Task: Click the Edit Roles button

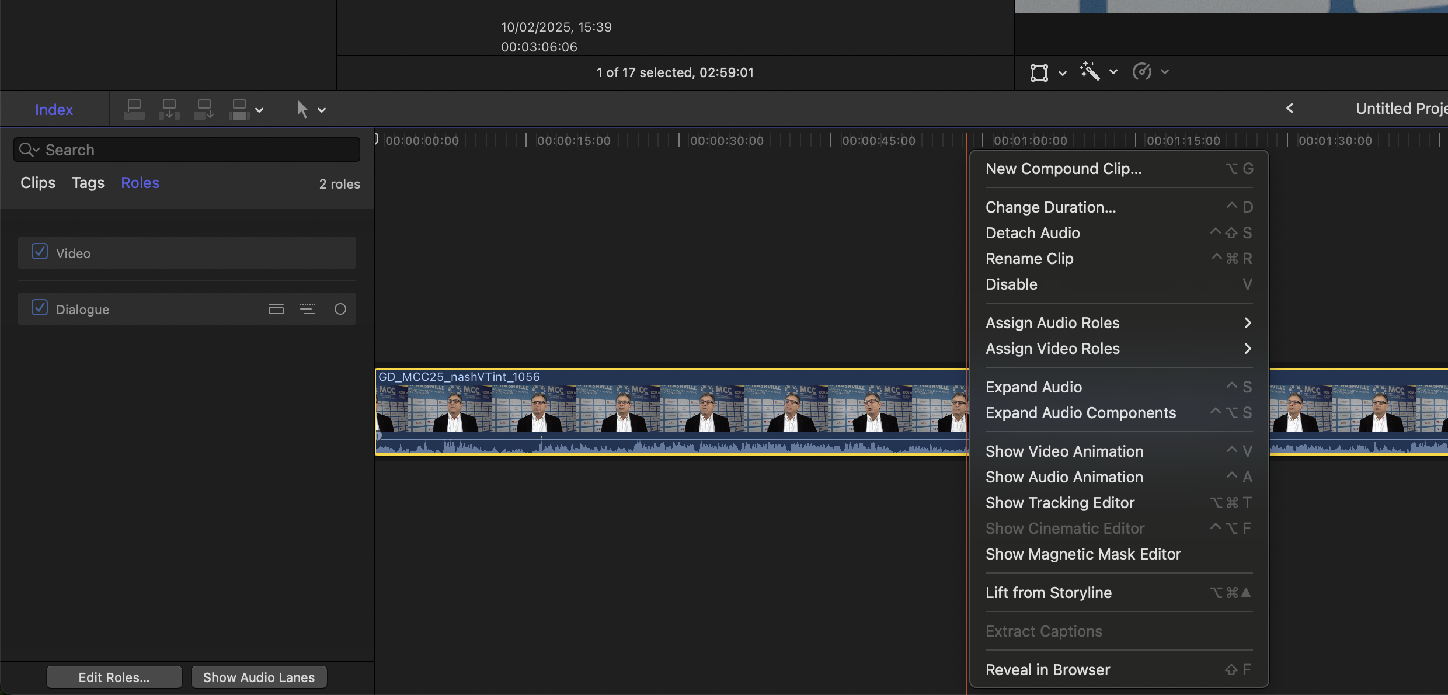Action: (114, 677)
